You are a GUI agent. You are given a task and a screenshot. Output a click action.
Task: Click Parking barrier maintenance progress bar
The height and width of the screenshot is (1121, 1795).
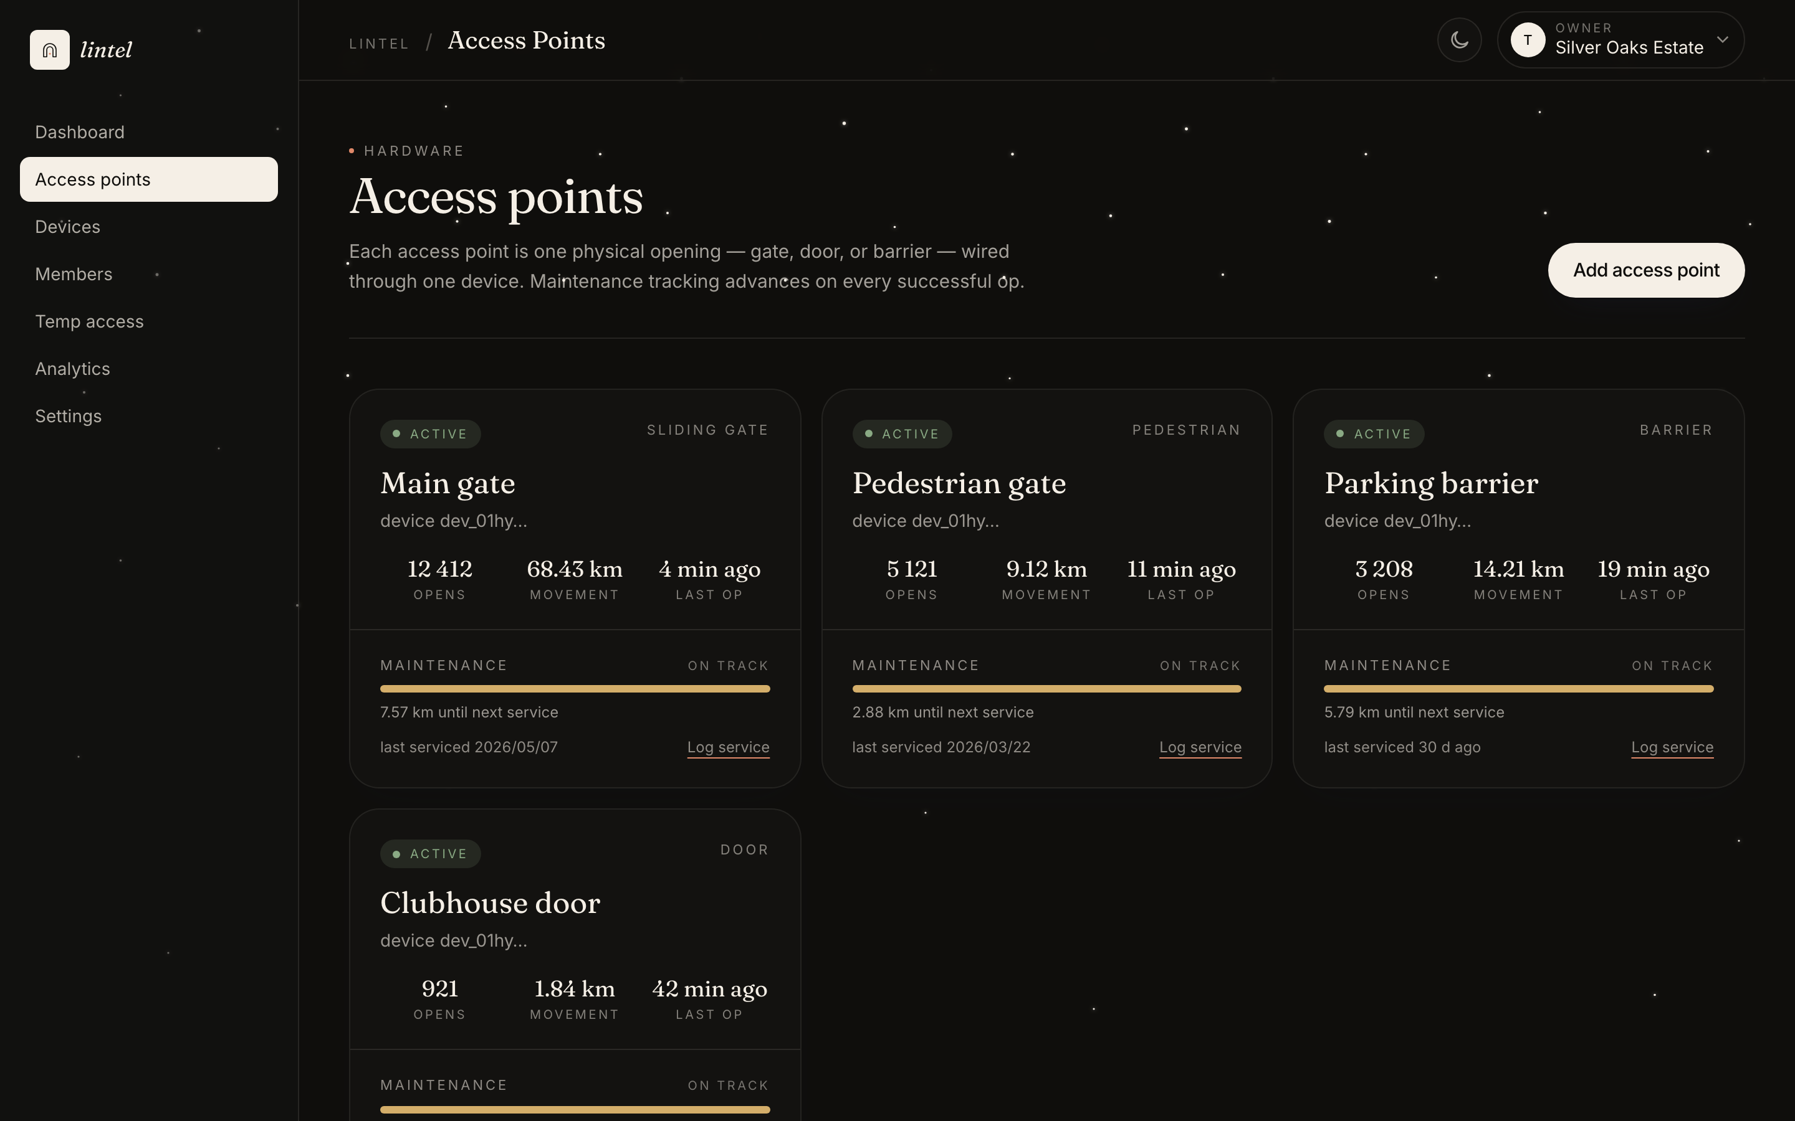[1518, 689]
